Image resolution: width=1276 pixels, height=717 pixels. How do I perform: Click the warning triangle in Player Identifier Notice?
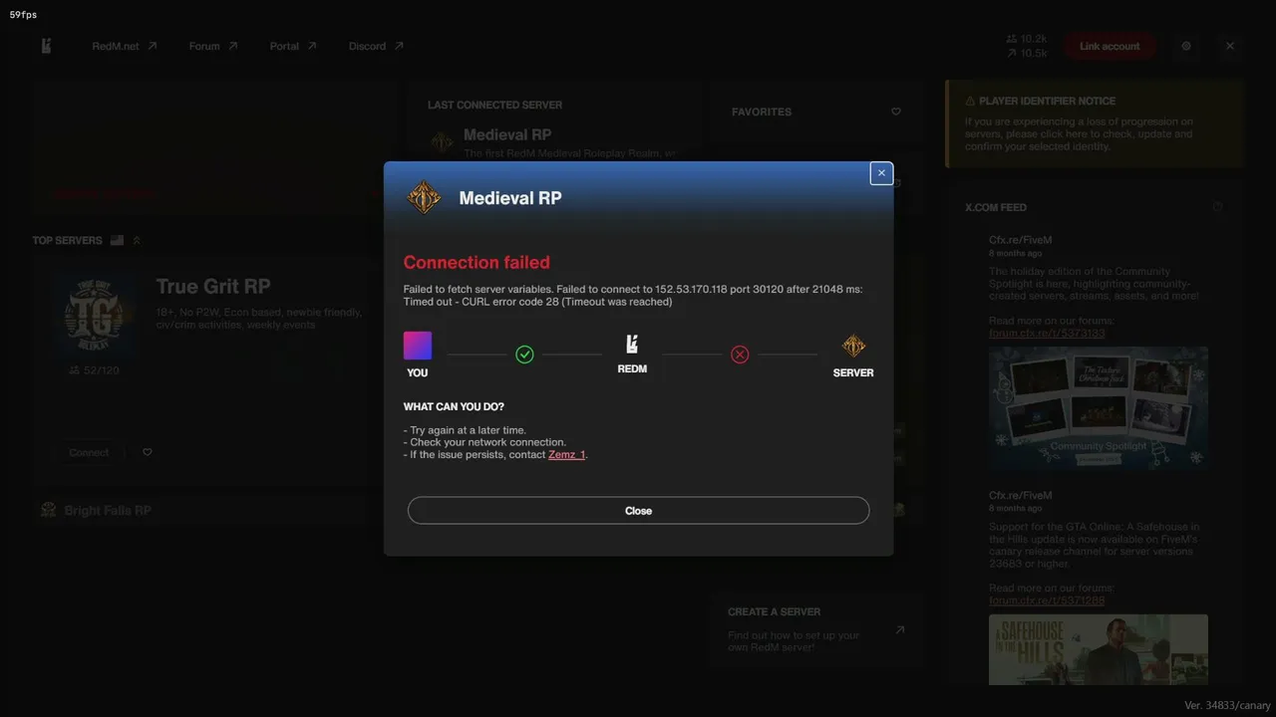pyautogui.click(x=970, y=102)
